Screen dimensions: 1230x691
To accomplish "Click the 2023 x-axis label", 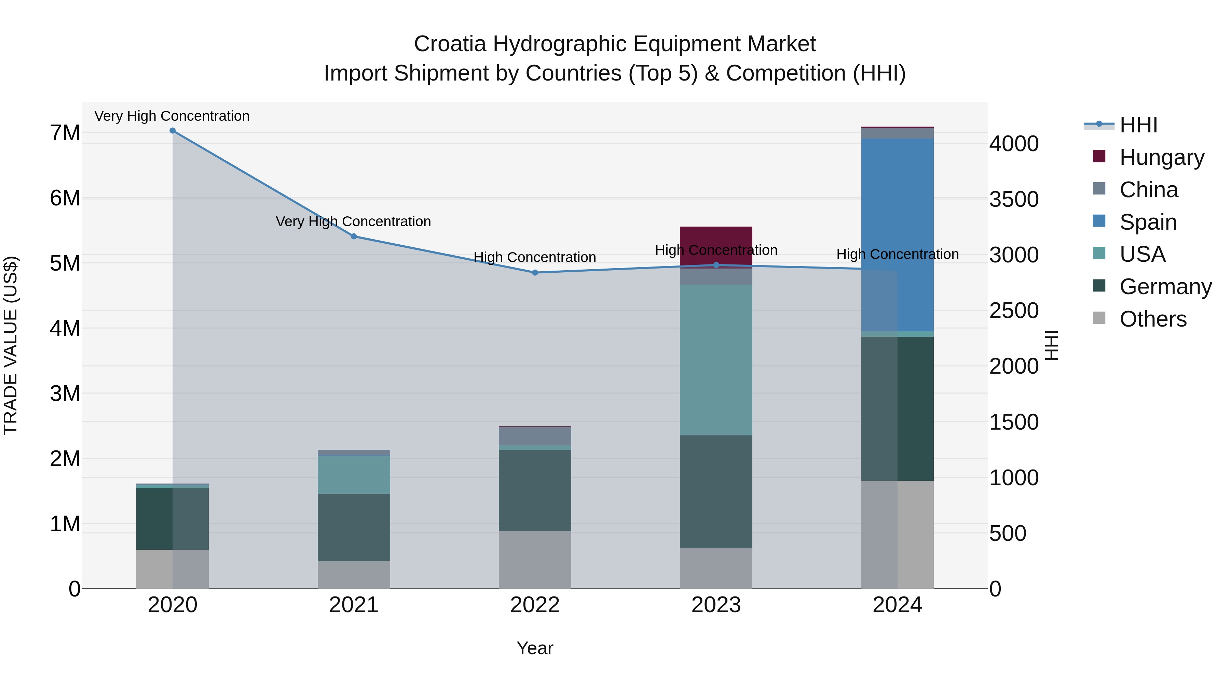I will (716, 605).
